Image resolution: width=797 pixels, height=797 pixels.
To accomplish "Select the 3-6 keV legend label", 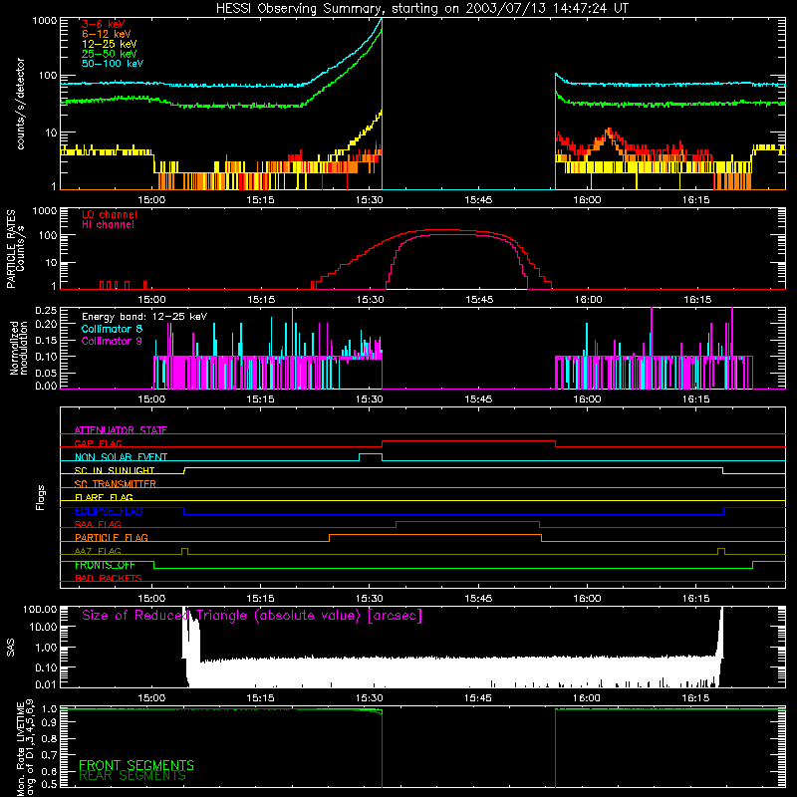I will [x=104, y=24].
